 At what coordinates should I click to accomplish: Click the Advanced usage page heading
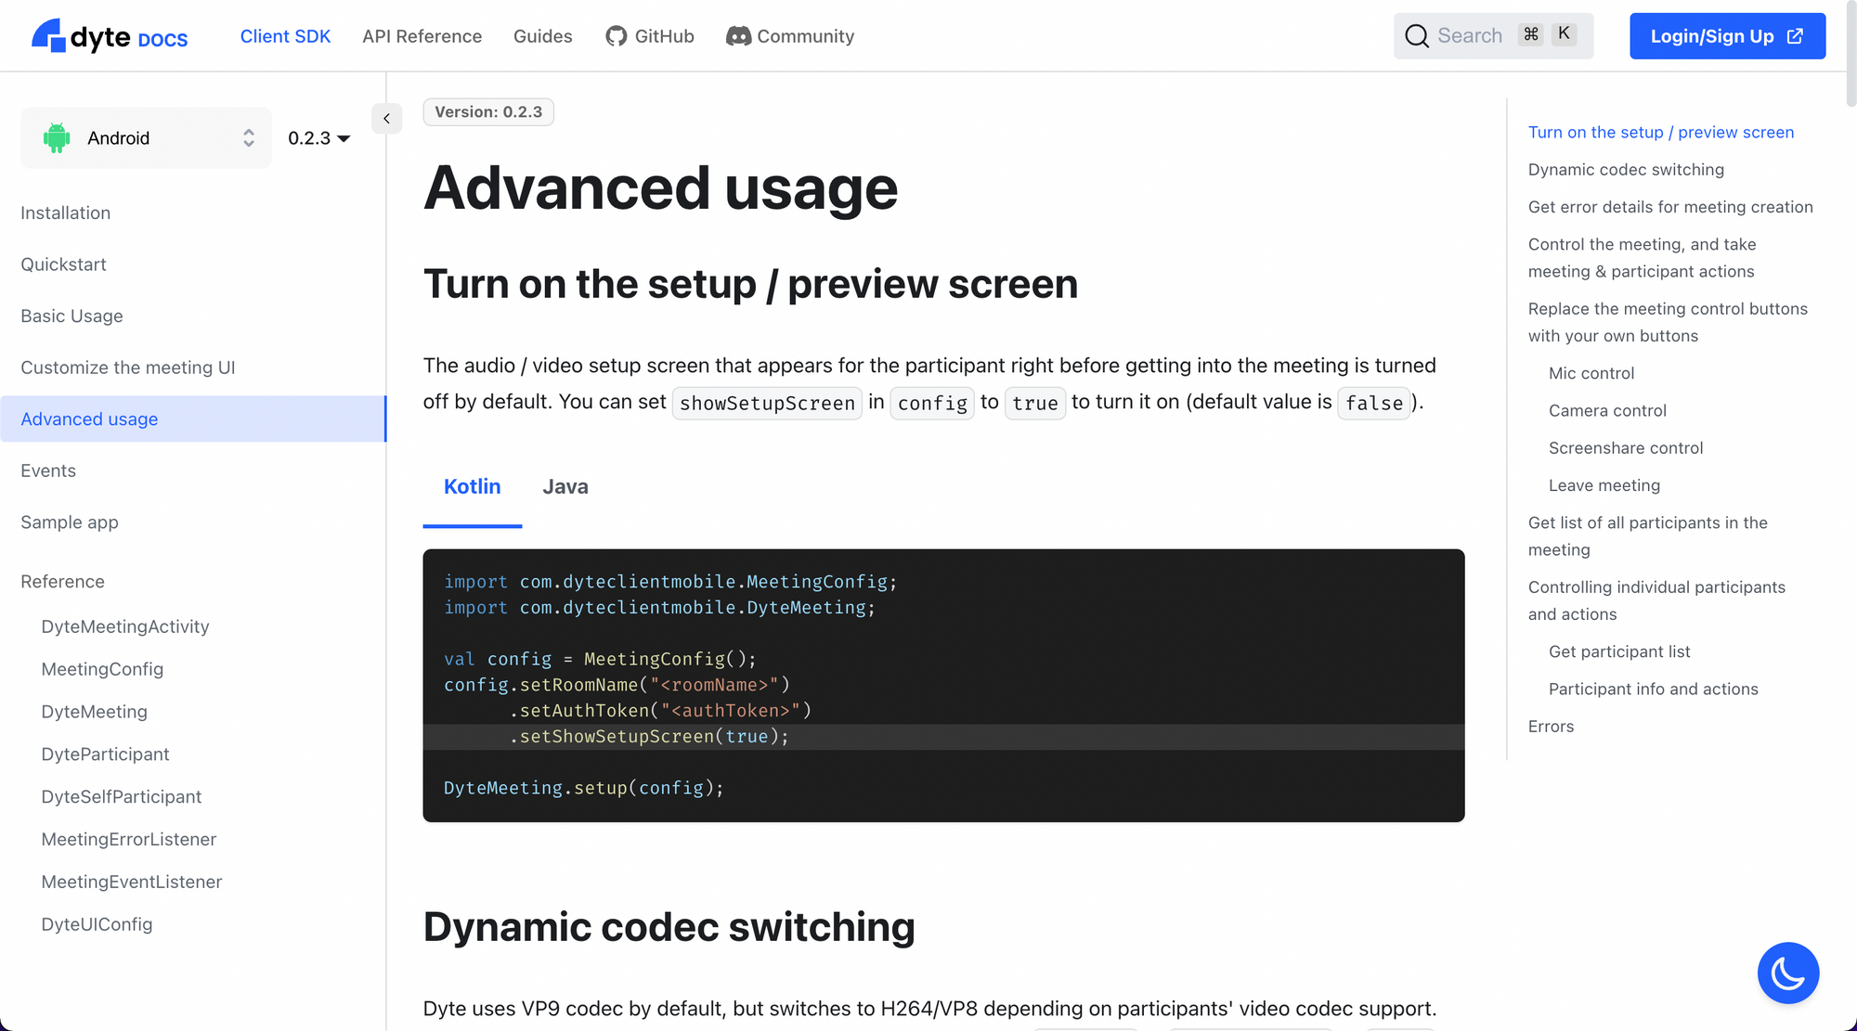[660, 188]
